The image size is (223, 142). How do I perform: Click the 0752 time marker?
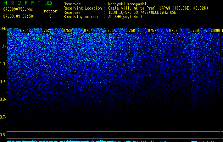[46, 31]
